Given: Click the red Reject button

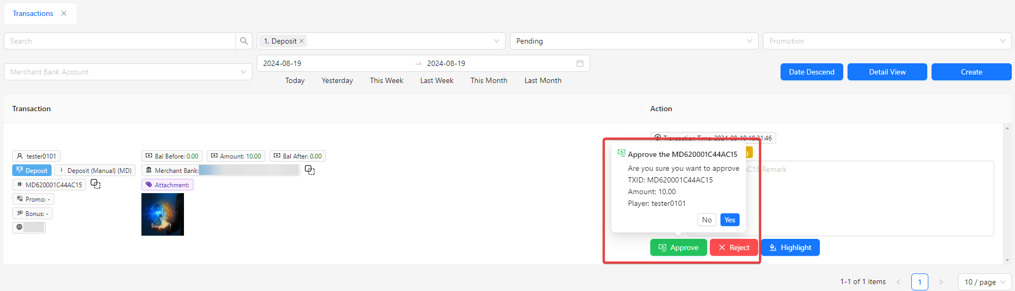Looking at the screenshot, I should coord(734,247).
